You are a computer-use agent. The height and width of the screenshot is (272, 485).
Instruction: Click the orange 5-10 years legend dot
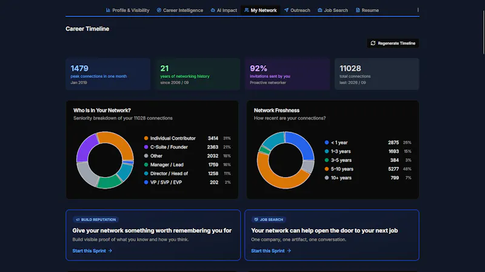[x=327, y=169]
